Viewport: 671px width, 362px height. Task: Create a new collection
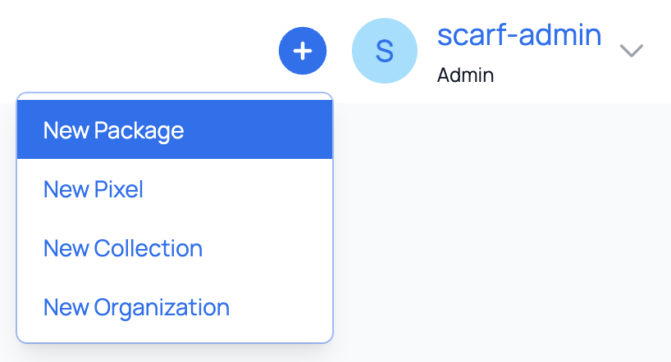(123, 248)
